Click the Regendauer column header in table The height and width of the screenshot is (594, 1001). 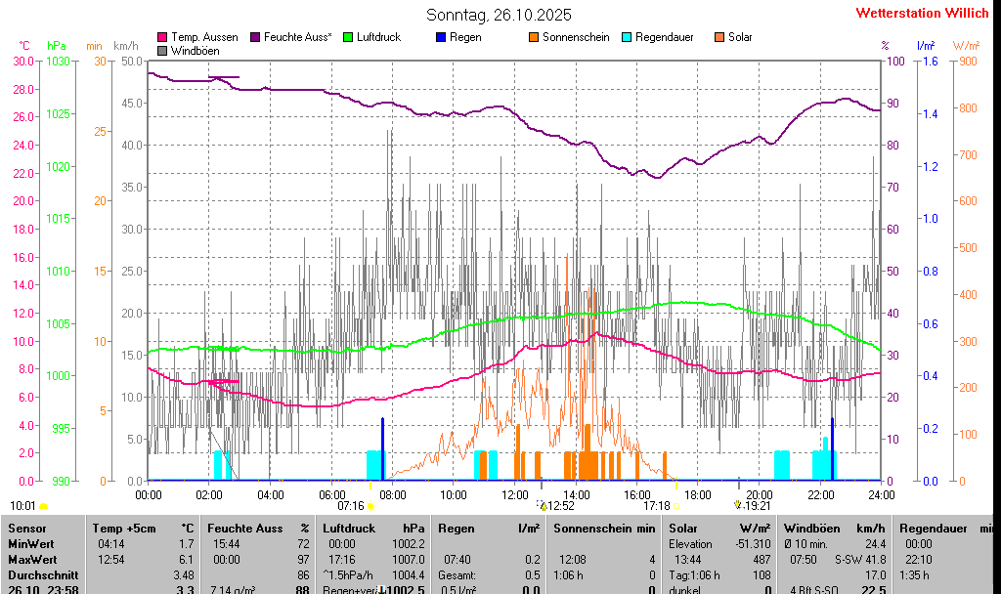(932, 529)
